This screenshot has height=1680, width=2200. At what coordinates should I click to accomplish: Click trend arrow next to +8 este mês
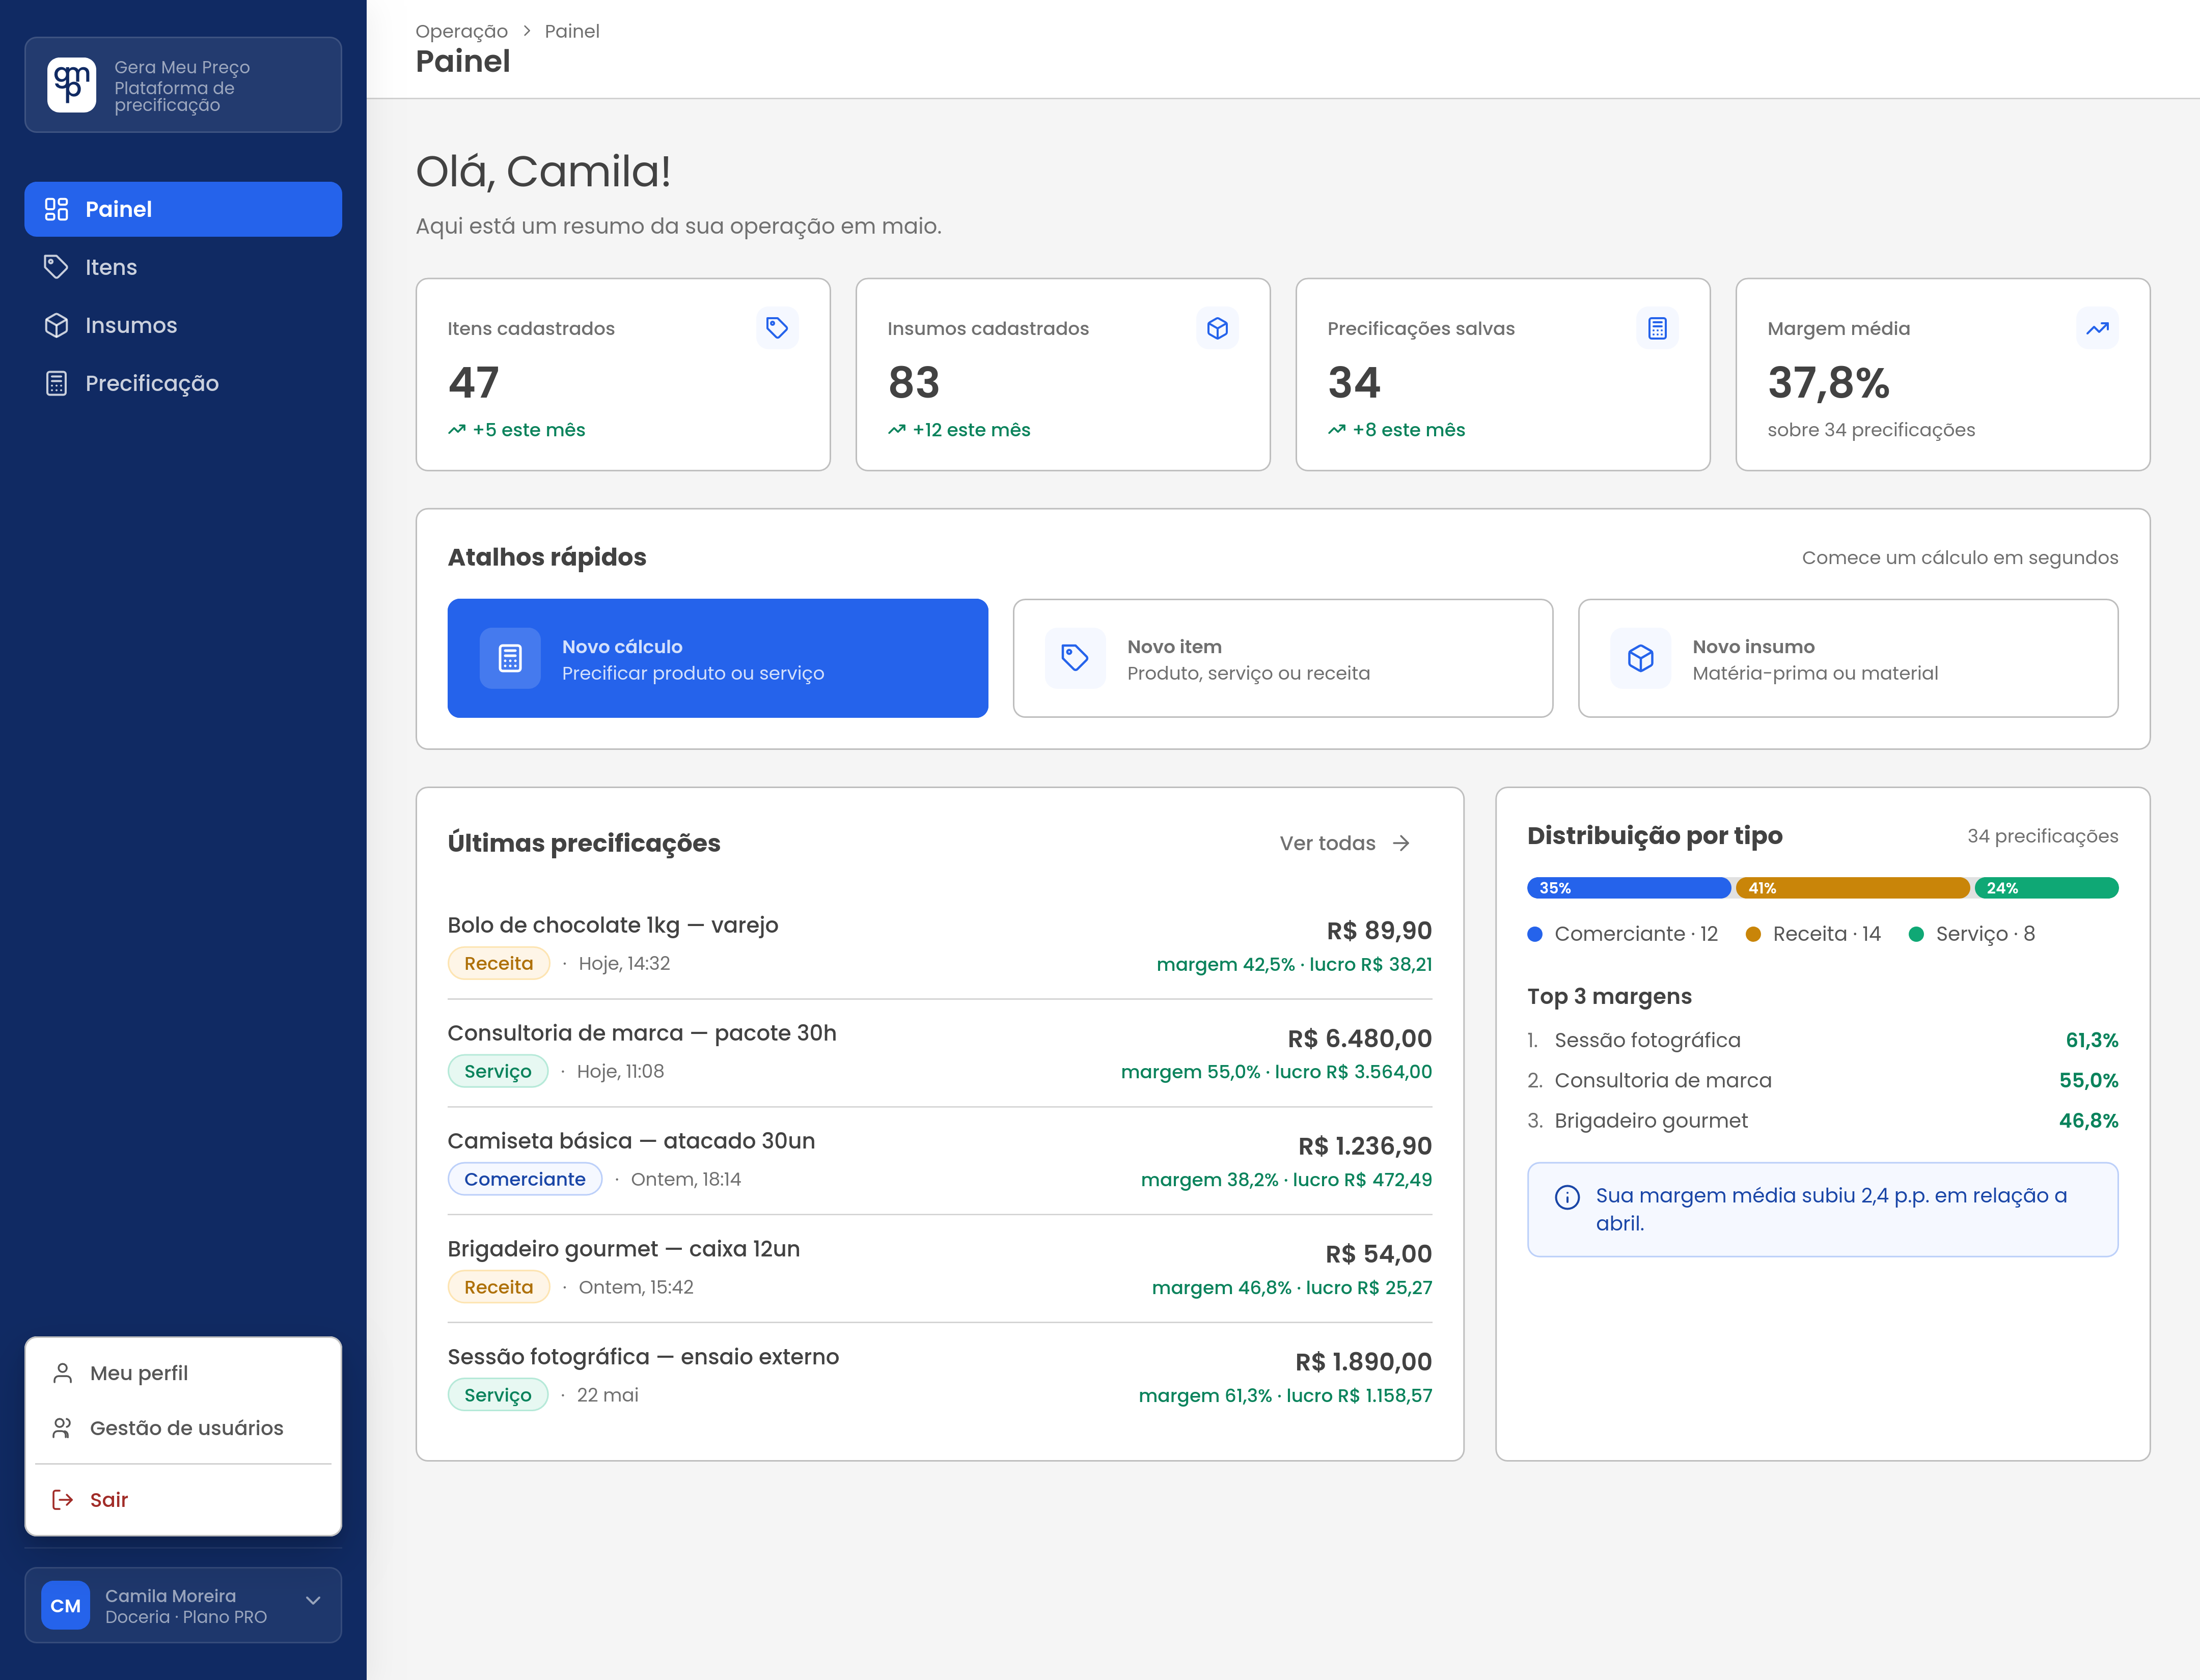(x=1338, y=430)
